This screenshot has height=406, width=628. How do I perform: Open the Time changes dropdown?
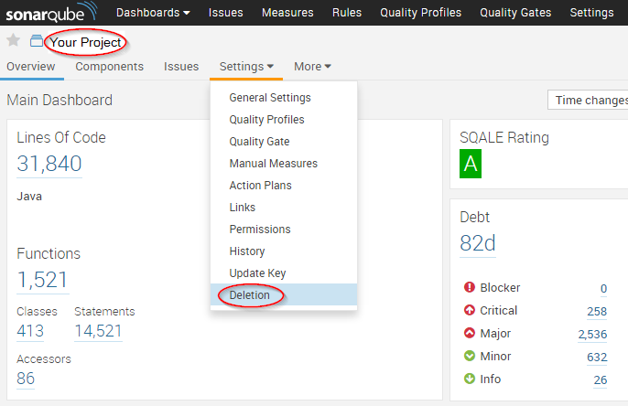pyautogui.click(x=588, y=100)
